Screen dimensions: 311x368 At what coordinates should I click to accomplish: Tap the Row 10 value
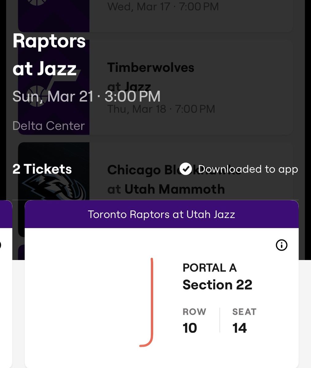(190, 328)
